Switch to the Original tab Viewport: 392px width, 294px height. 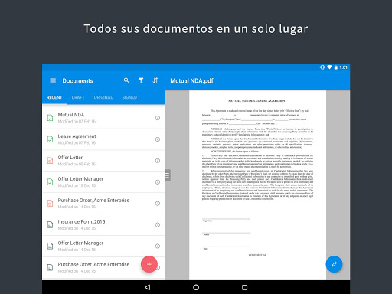point(103,97)
